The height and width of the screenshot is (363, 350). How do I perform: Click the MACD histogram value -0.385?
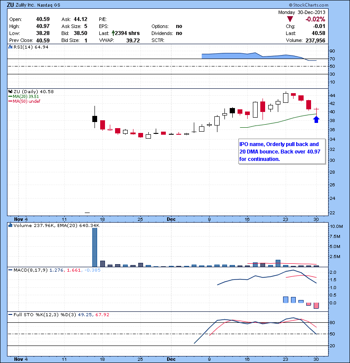pos(92,270)
